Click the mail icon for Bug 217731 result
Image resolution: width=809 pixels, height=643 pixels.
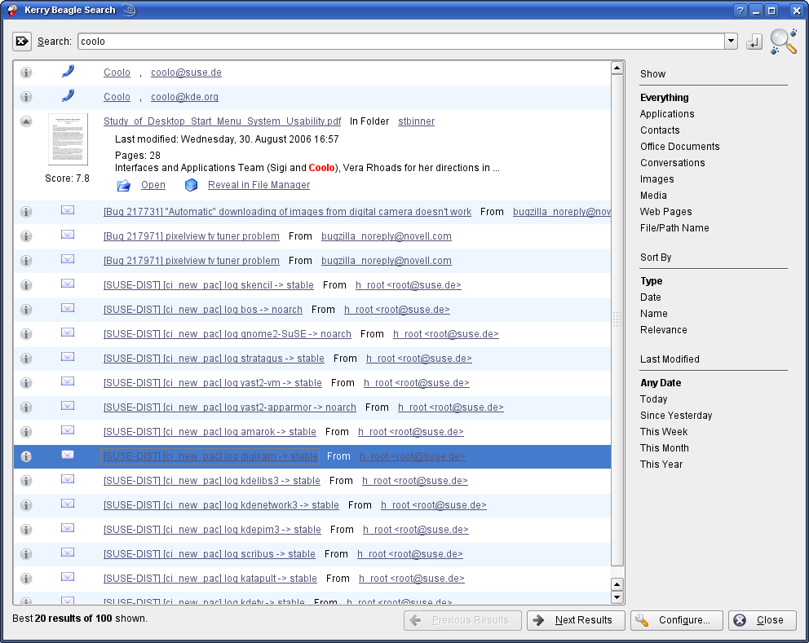click(68, 210)
